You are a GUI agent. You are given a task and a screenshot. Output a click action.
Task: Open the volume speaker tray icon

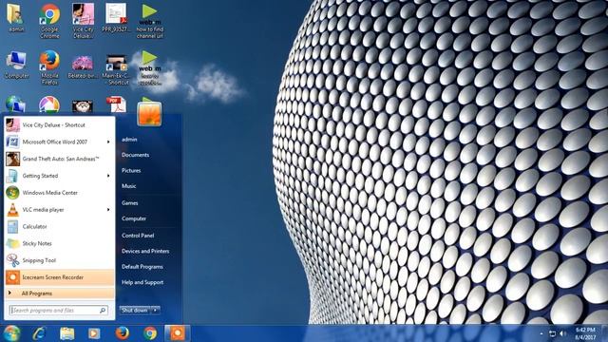click(x=563, y=333)
